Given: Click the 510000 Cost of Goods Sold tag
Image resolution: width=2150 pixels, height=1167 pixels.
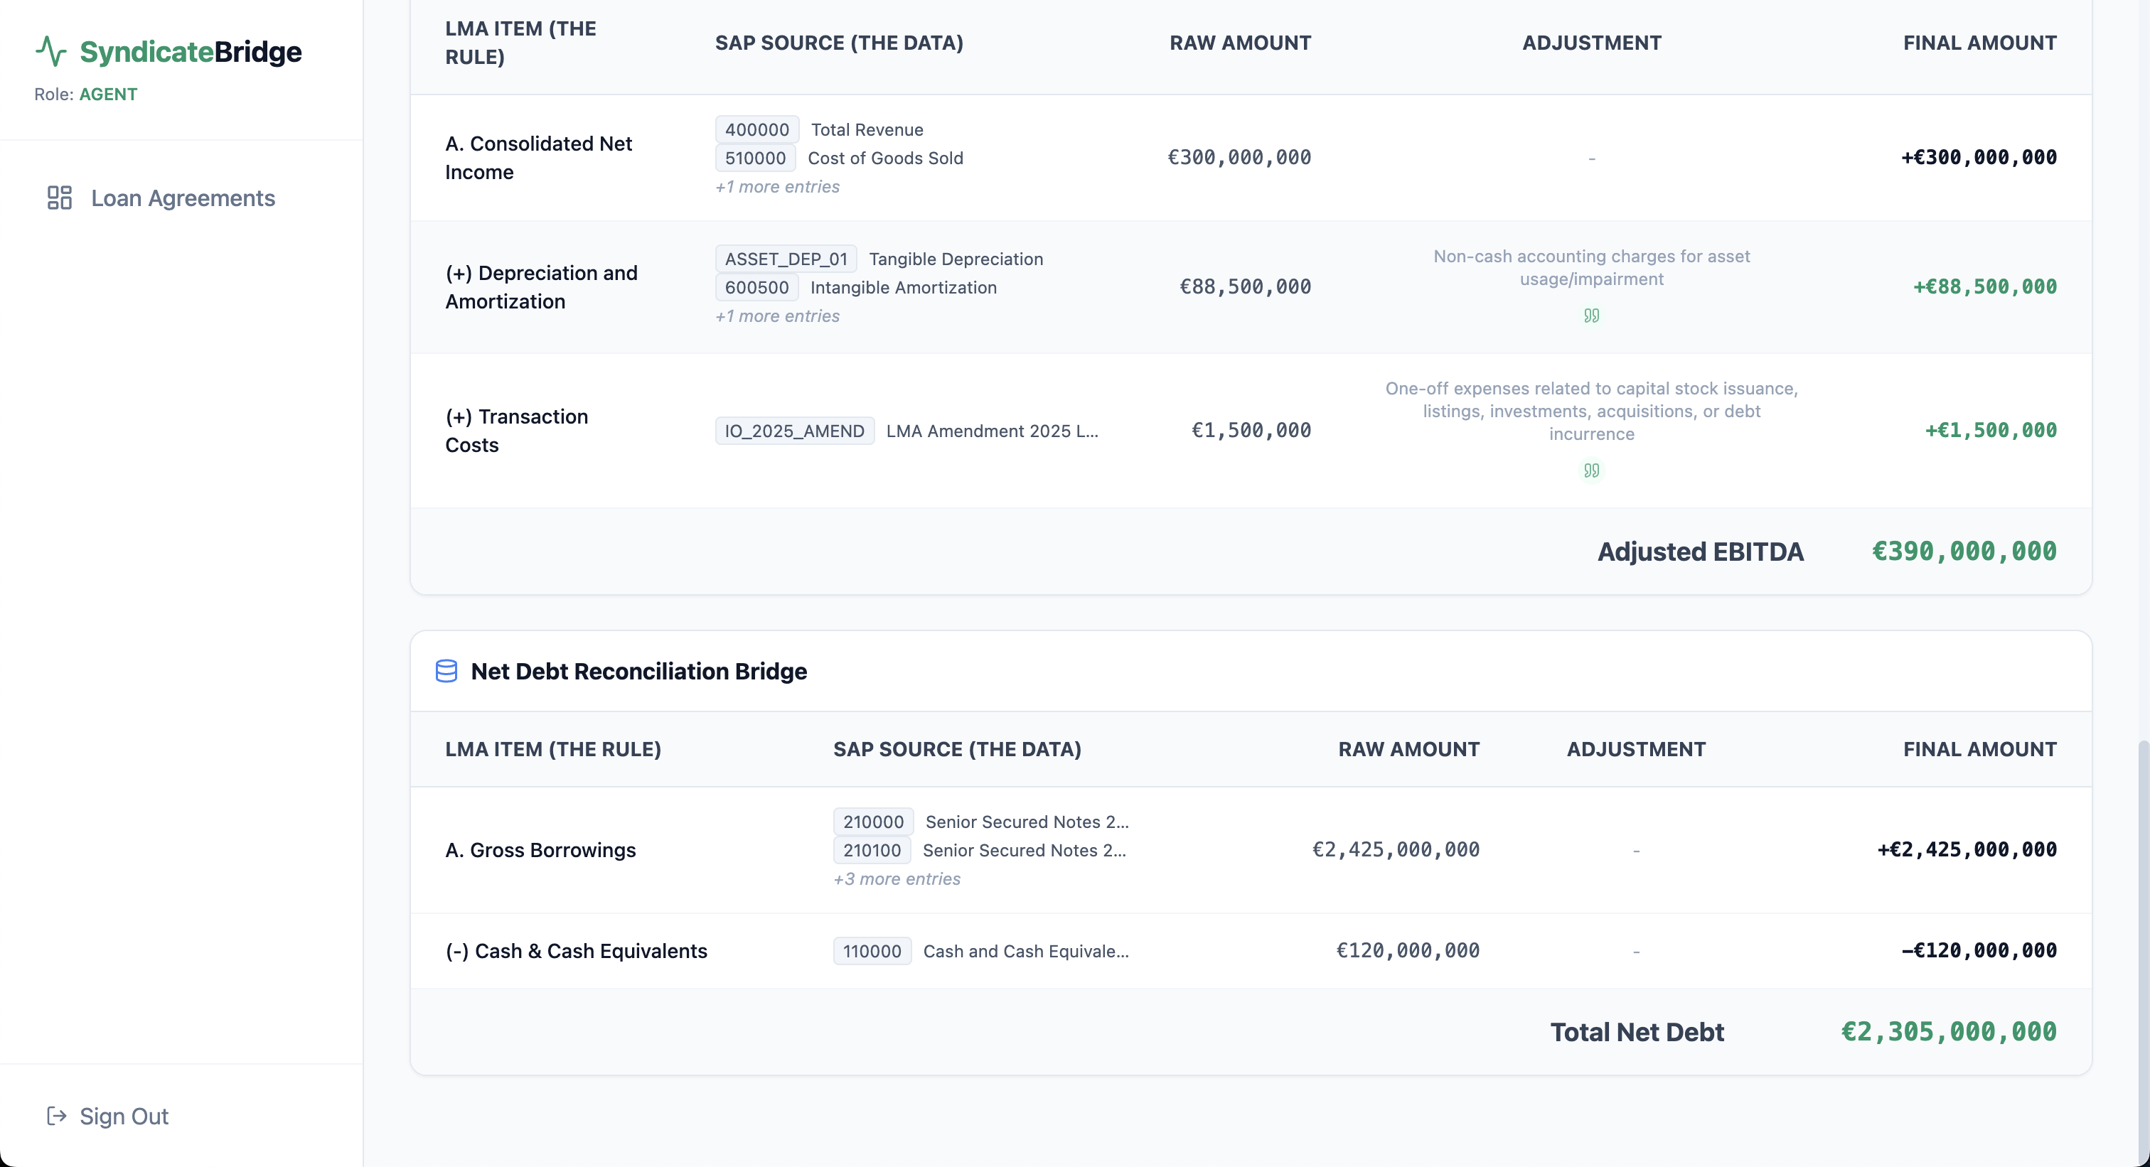Looking at the screenshot, I should pos(754,158).
